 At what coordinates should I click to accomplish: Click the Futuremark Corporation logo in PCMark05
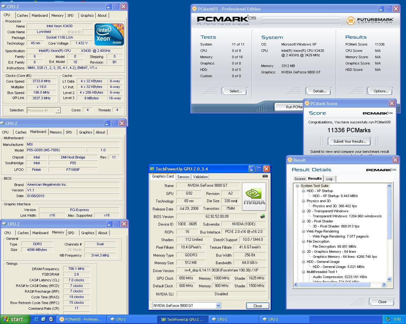point(370,21)
